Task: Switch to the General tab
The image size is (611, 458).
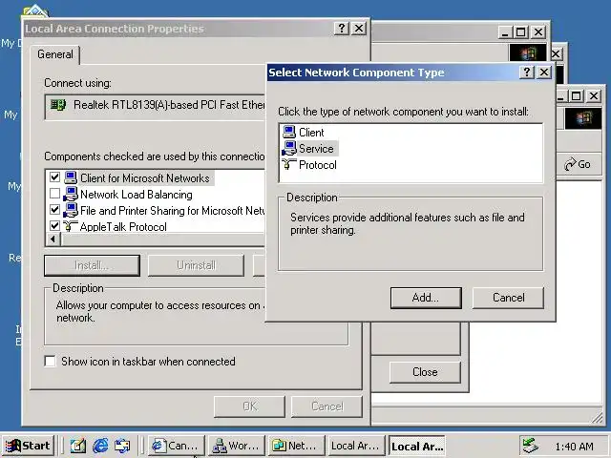Action: pyautogui.click(x=55, y=54)
